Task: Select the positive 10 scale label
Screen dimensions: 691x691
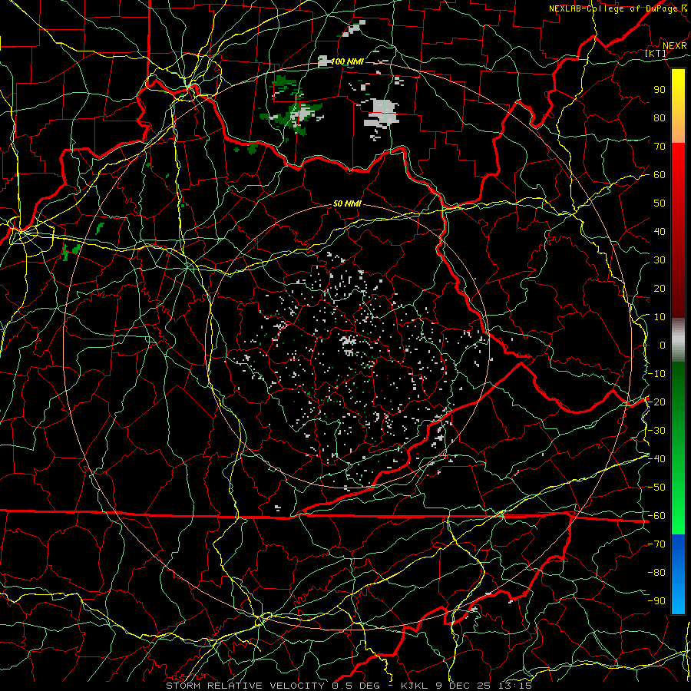Action: (x=660, y=317)
